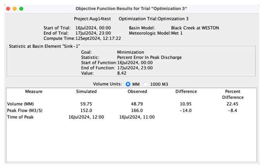Viewport: 262px width, 166px height.
Task: Click observed time of peak 16Jul2024, 11:00
Action: [x=137, y=117]
